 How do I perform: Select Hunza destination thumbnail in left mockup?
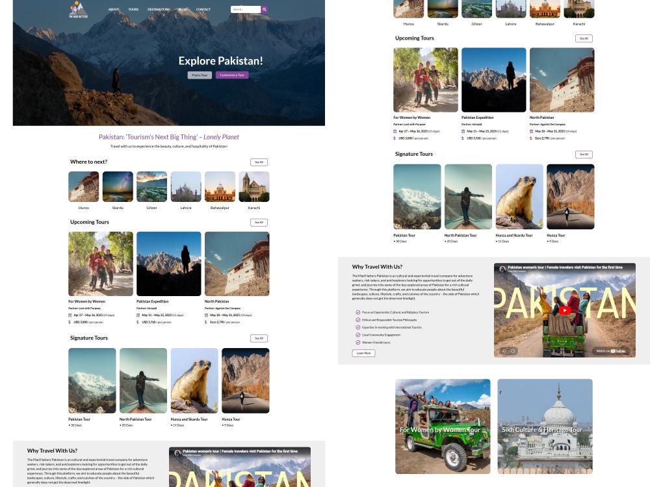coord(84,187)
